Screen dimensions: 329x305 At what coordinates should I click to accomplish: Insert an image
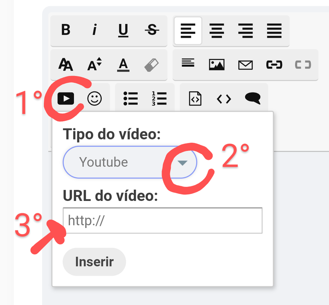tap(217, 64)
